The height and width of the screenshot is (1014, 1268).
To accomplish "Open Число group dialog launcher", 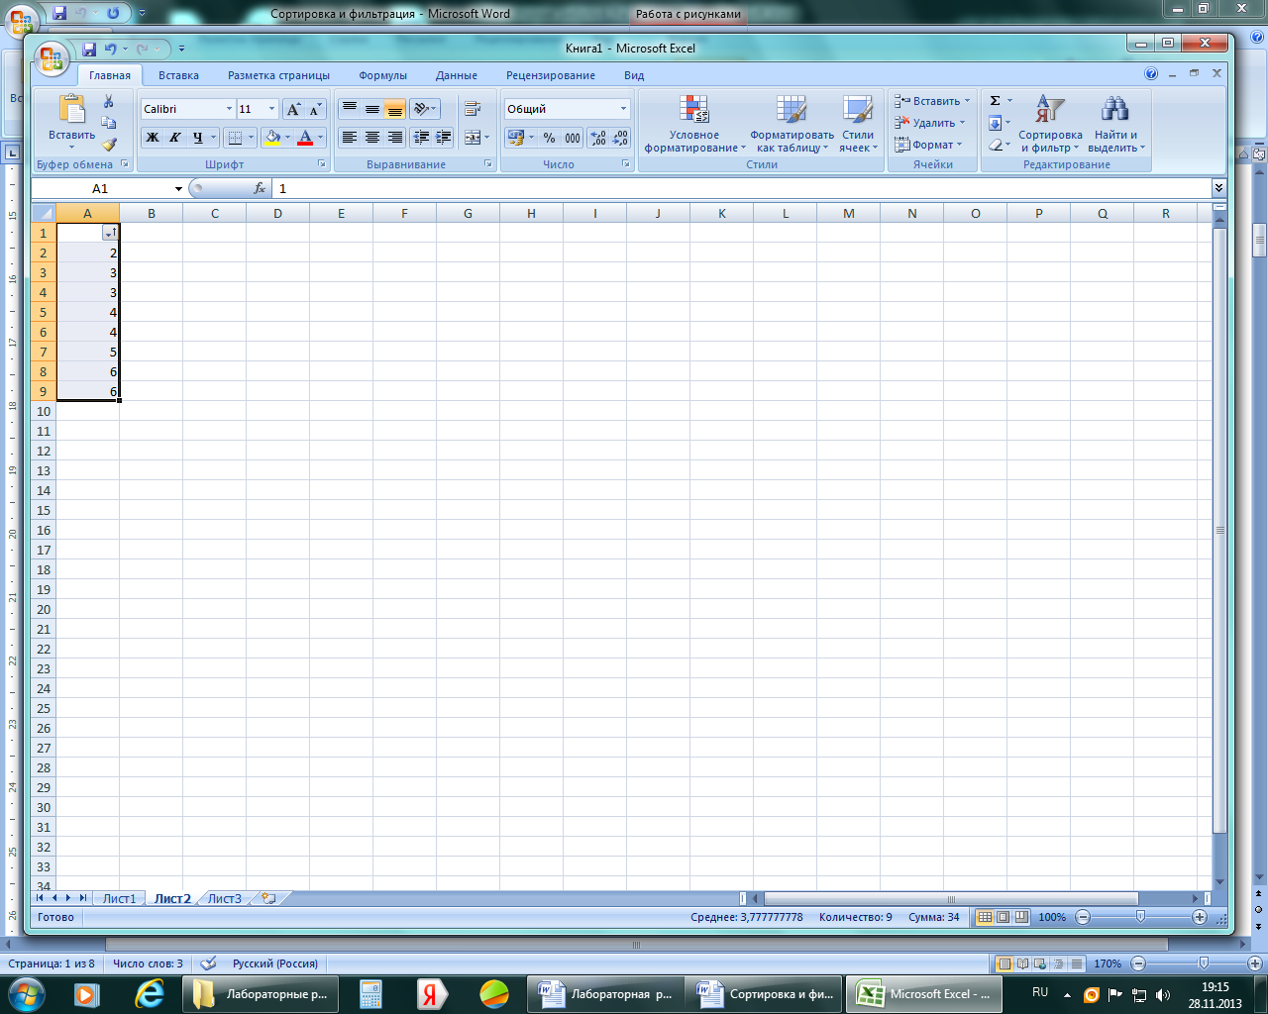I will tap(626, 164).
